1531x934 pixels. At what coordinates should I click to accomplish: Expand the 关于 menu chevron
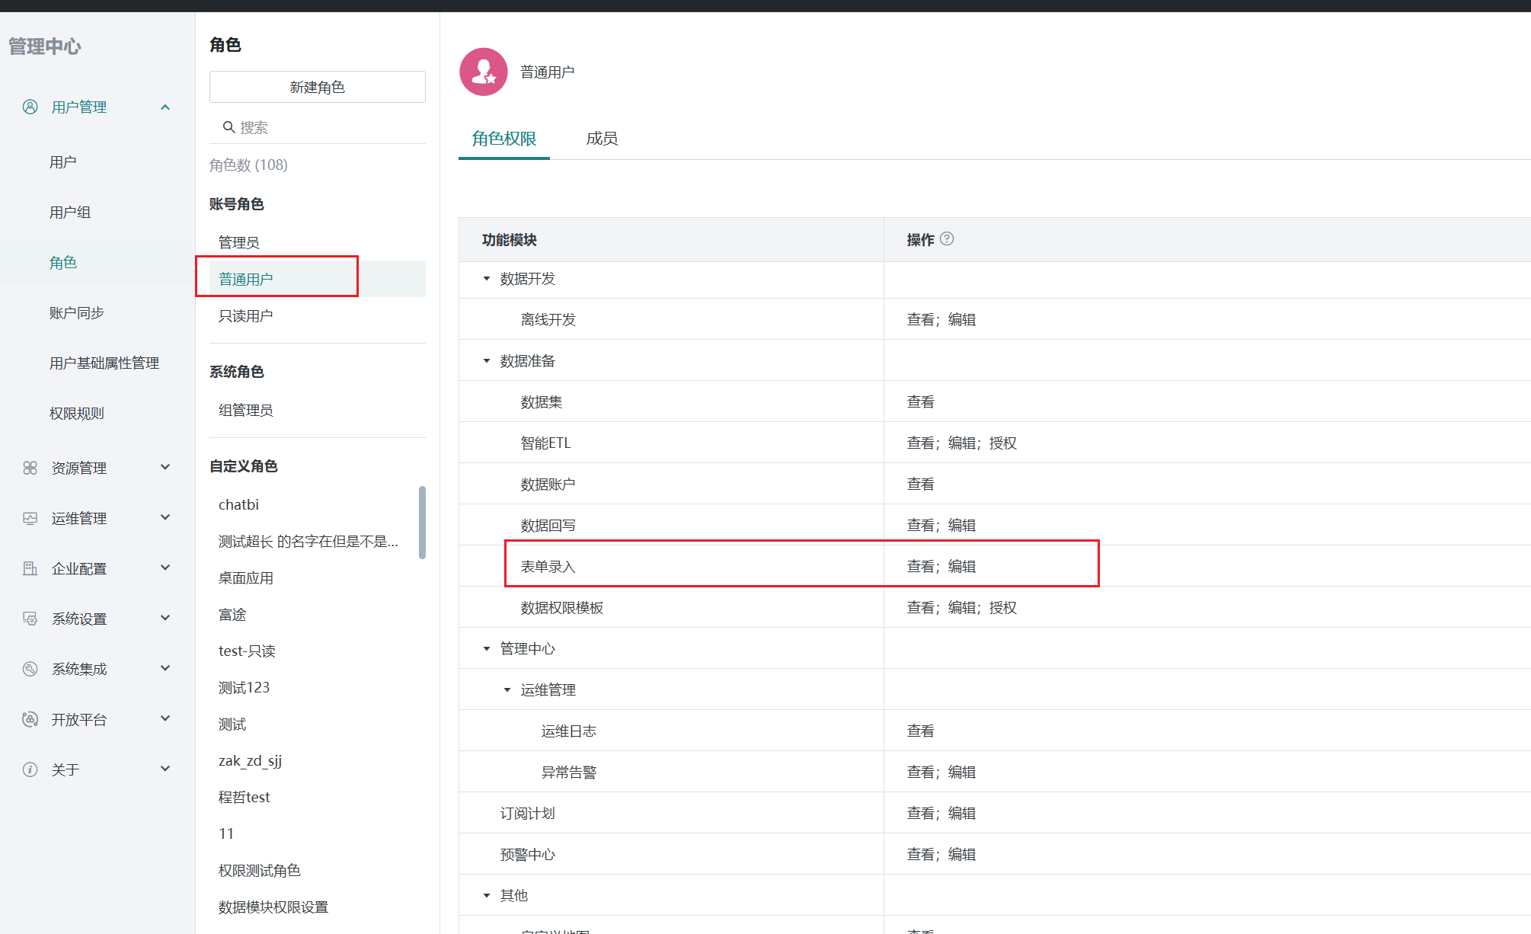click(x=165, y=769)
